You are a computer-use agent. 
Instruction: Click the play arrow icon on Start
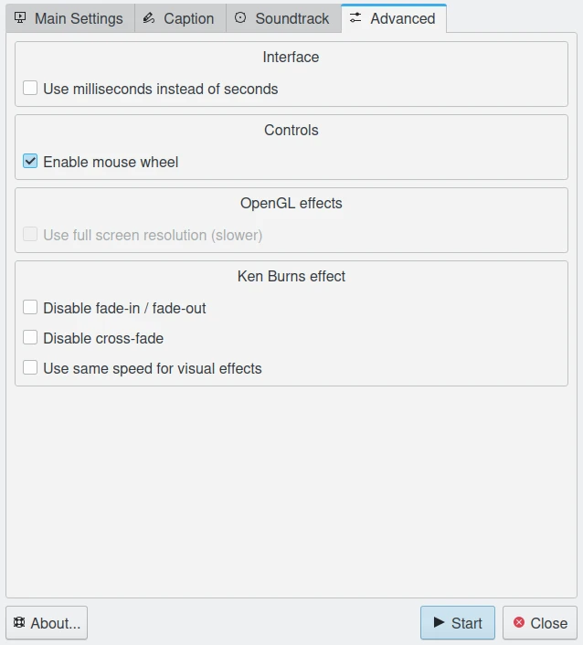click(x=439, y=622)
